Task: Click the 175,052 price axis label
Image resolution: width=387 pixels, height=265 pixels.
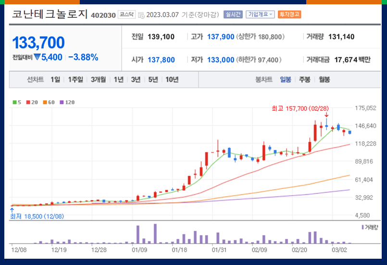Action: coord(365,108)
